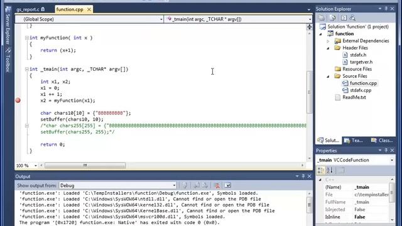Collapse the commented chars255 block
The width and height of the screenshot is (402, 226).
(26, 126)
